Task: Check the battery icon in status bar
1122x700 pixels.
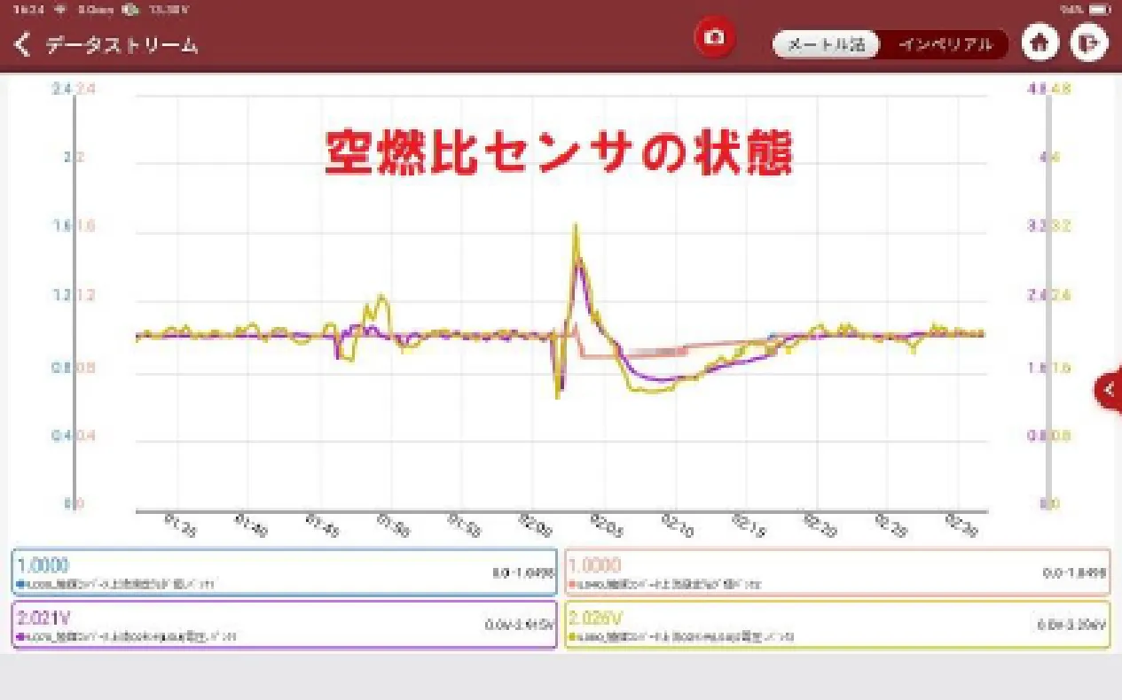Action: [x=1099, y=10]
